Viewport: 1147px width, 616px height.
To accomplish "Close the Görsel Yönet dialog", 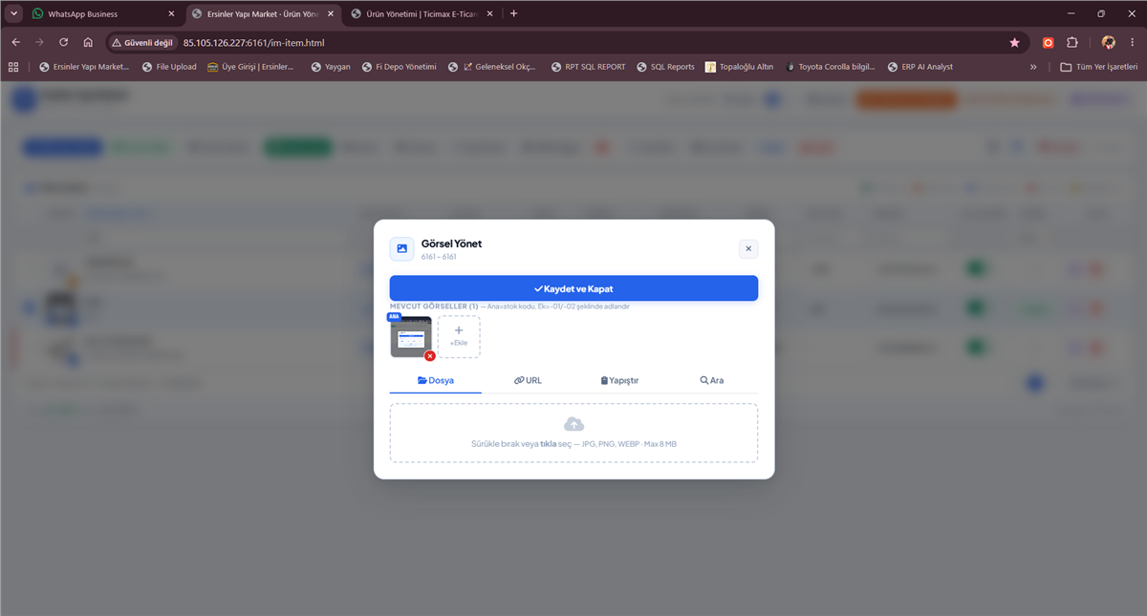I will (748, 249).
